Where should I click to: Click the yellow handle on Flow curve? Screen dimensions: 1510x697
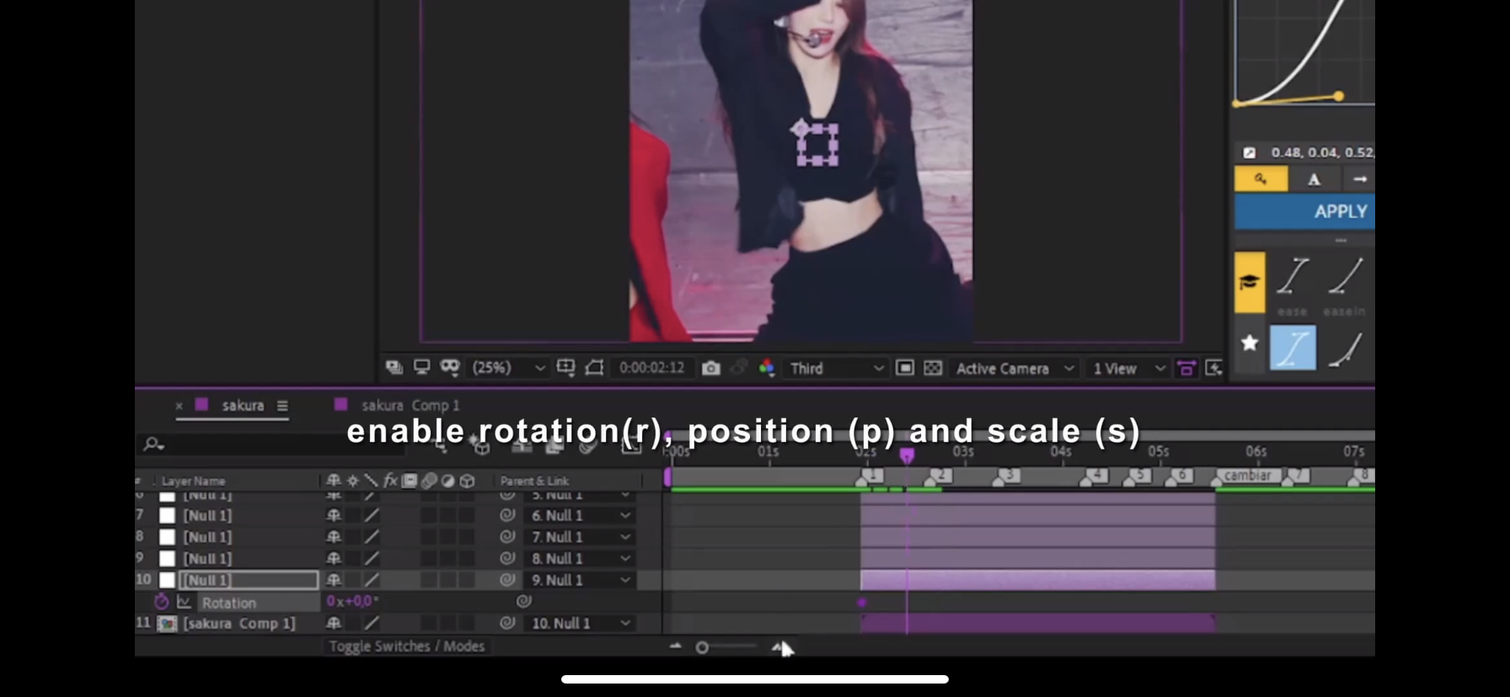[x=1338, y=96]
